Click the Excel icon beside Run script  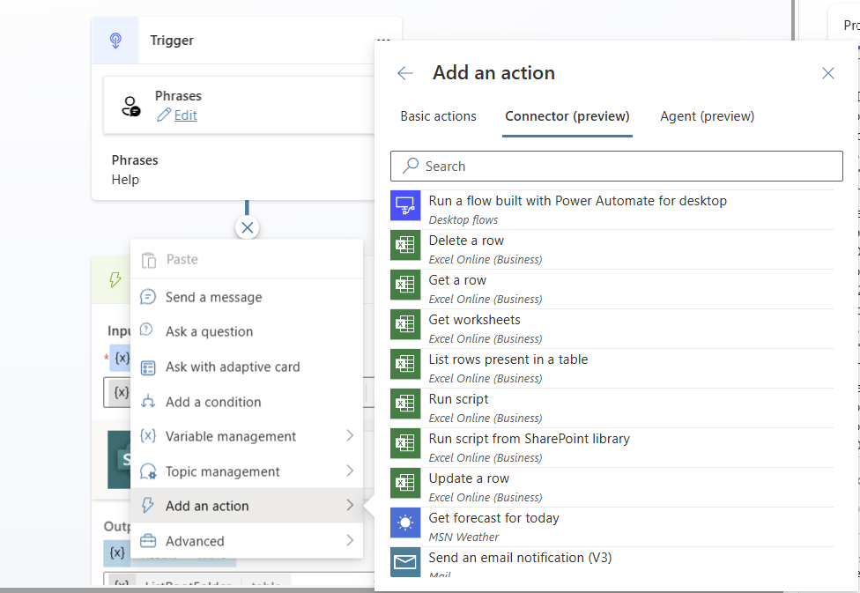(405, 404)
